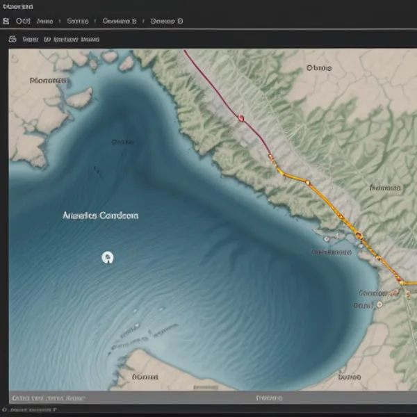The height and width of the screenshot is (417, 417).
Task: Open the fourth menu ending with "S"
Action: [120, 21]
